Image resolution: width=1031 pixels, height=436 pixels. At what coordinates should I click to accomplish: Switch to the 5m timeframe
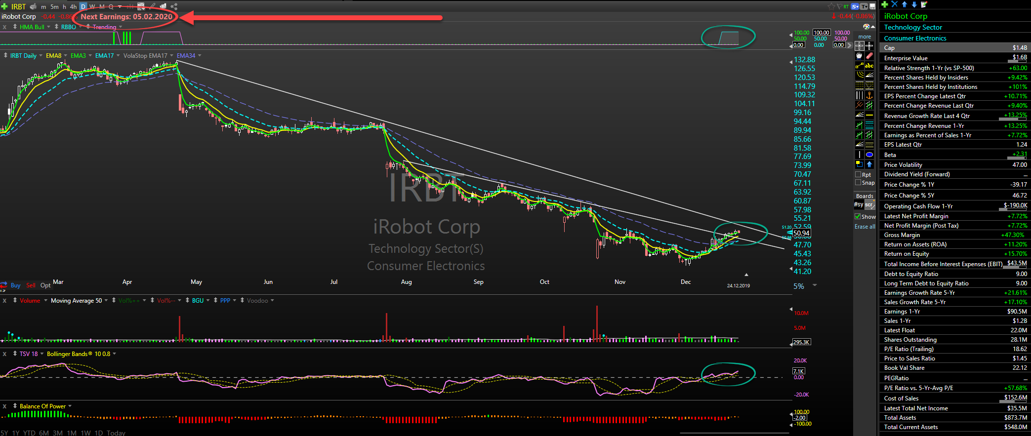tap(54, 6)
